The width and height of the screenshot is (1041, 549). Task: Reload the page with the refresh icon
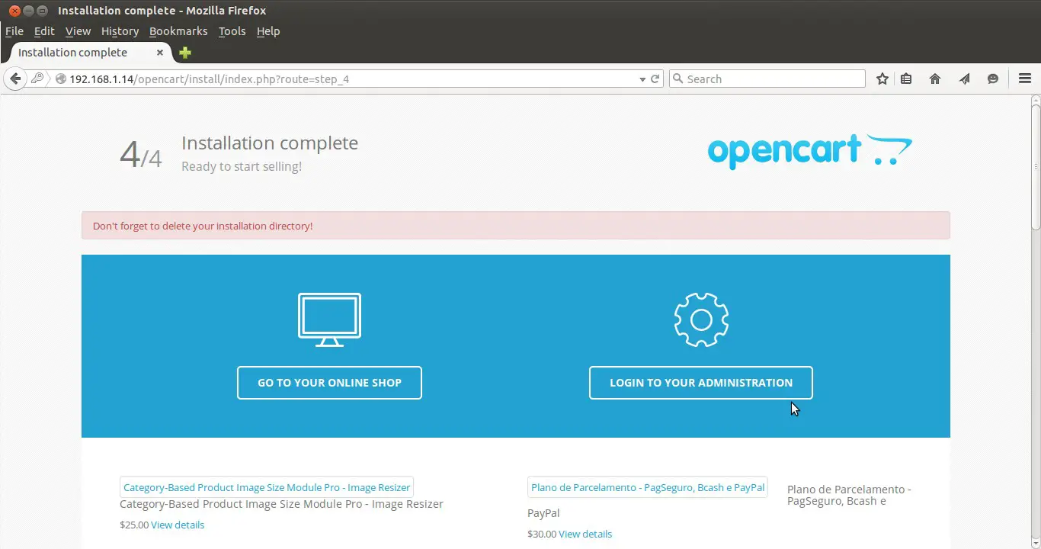pyautogui.click(x=655, y=79)
